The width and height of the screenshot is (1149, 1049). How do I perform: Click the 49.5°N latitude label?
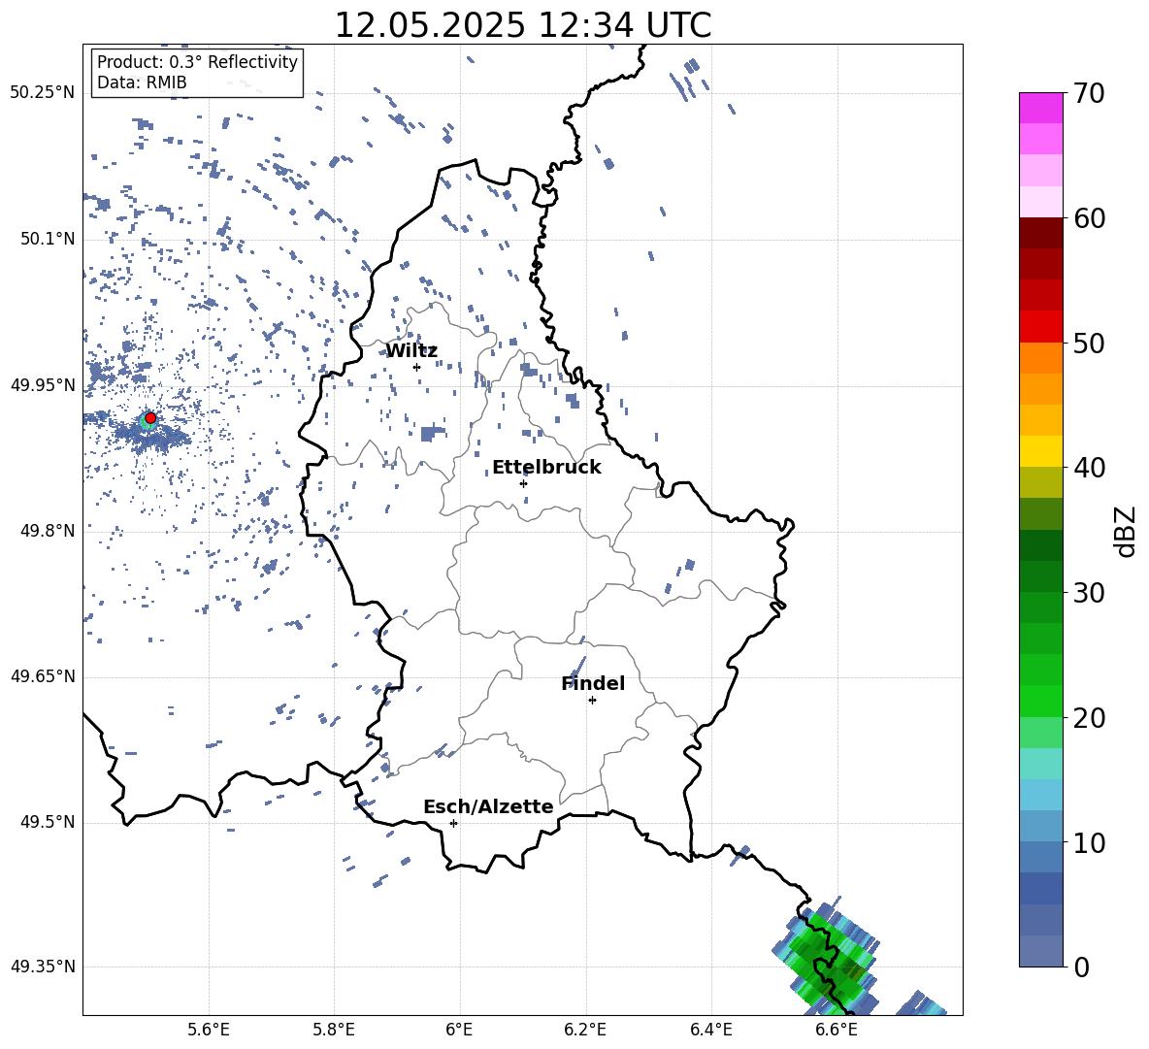[x=48, y=822]
